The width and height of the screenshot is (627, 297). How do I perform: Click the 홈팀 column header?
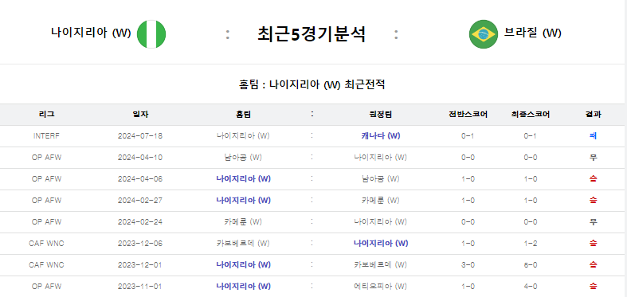point(244,115)
